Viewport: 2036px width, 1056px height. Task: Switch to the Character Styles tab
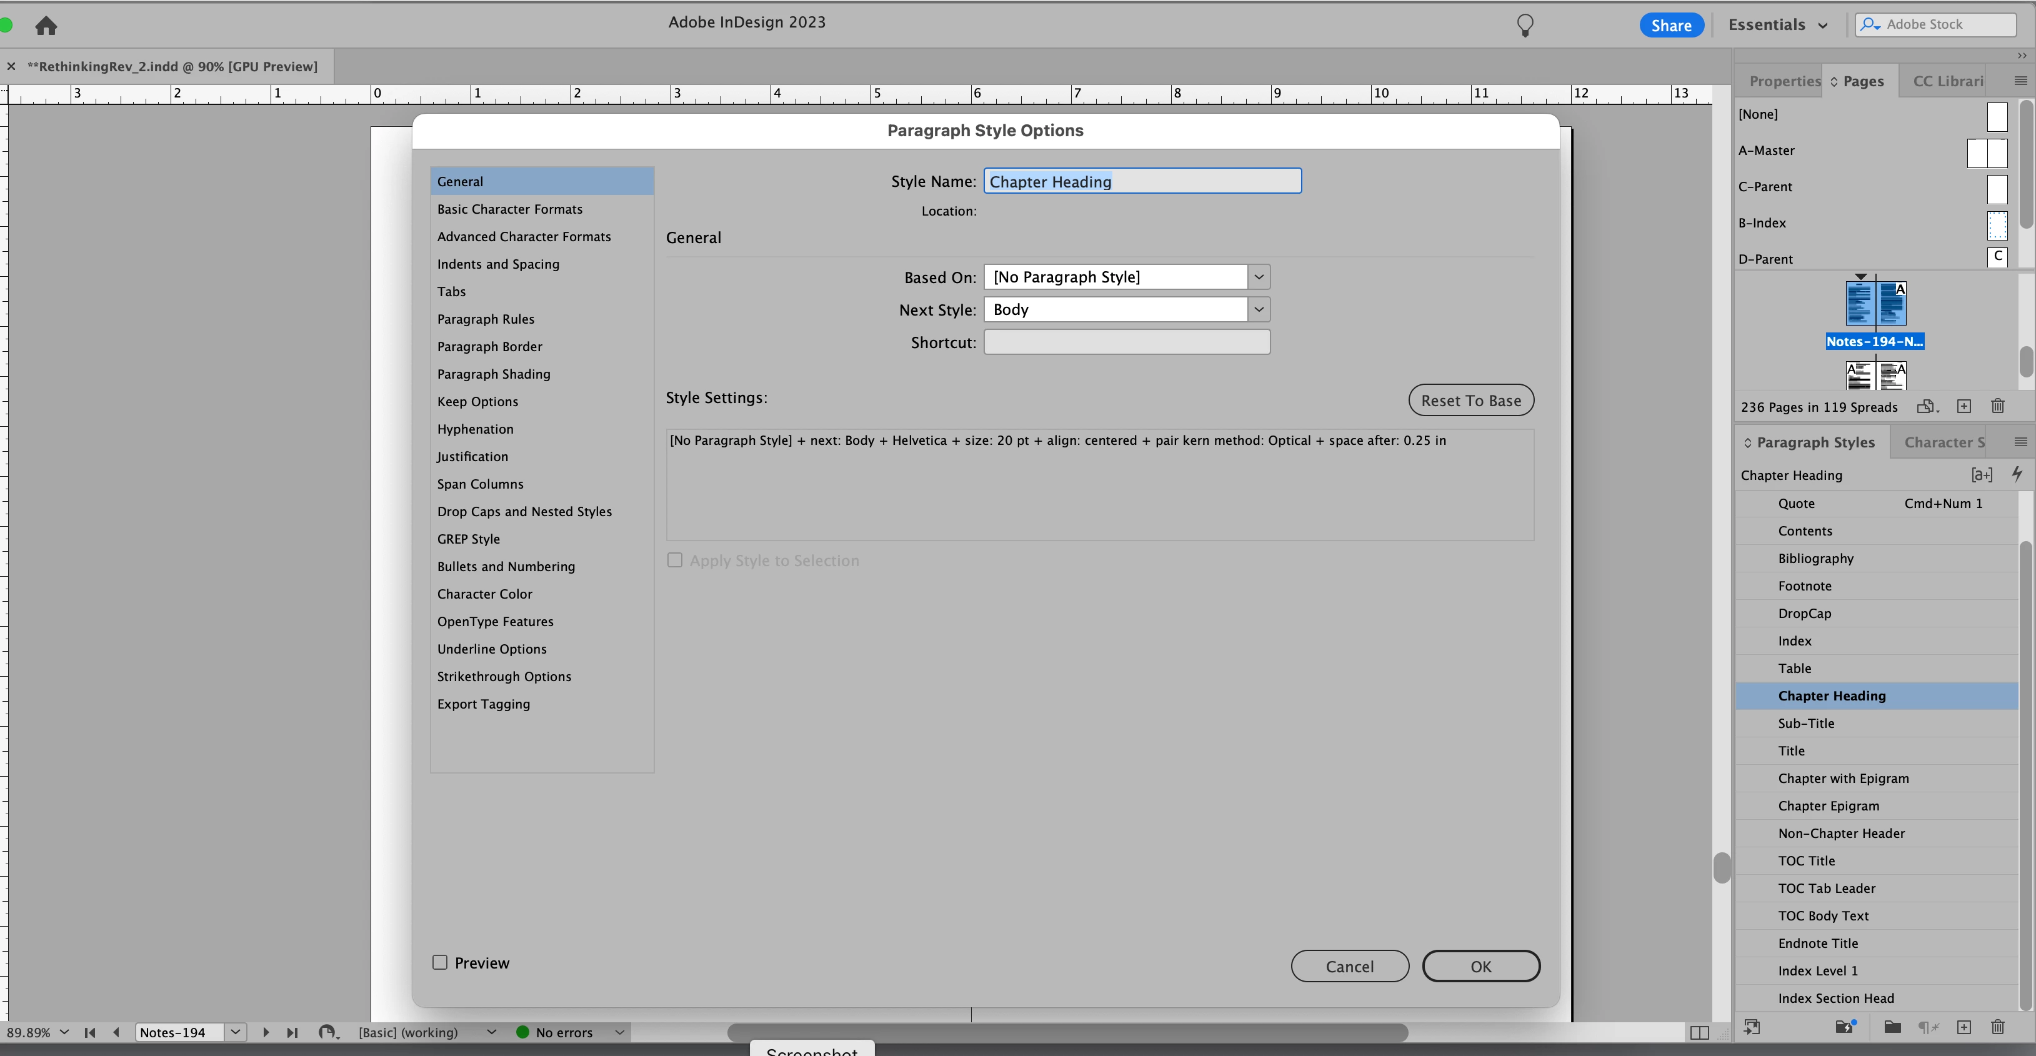coord(1944,442)
